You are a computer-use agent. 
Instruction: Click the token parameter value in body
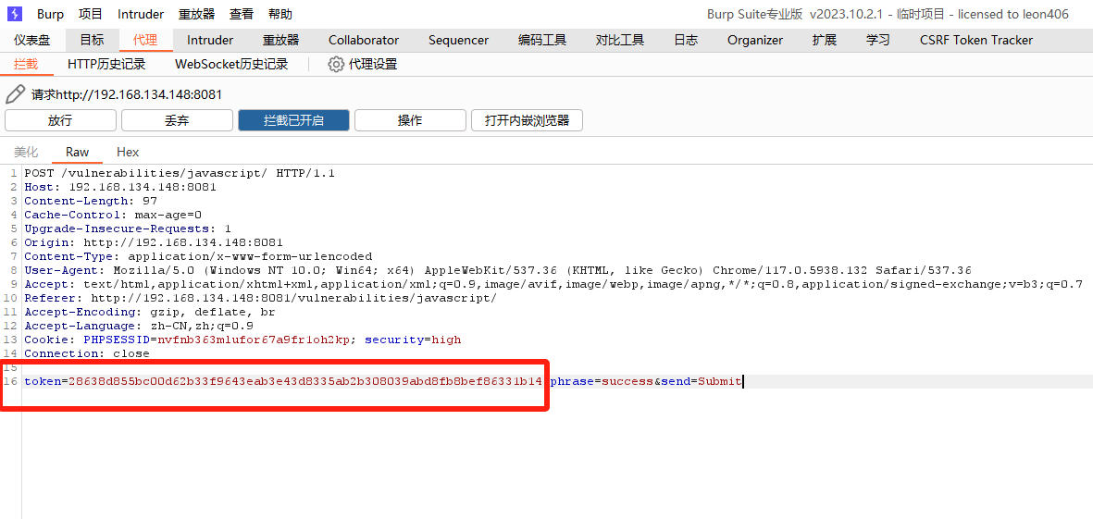305,382
